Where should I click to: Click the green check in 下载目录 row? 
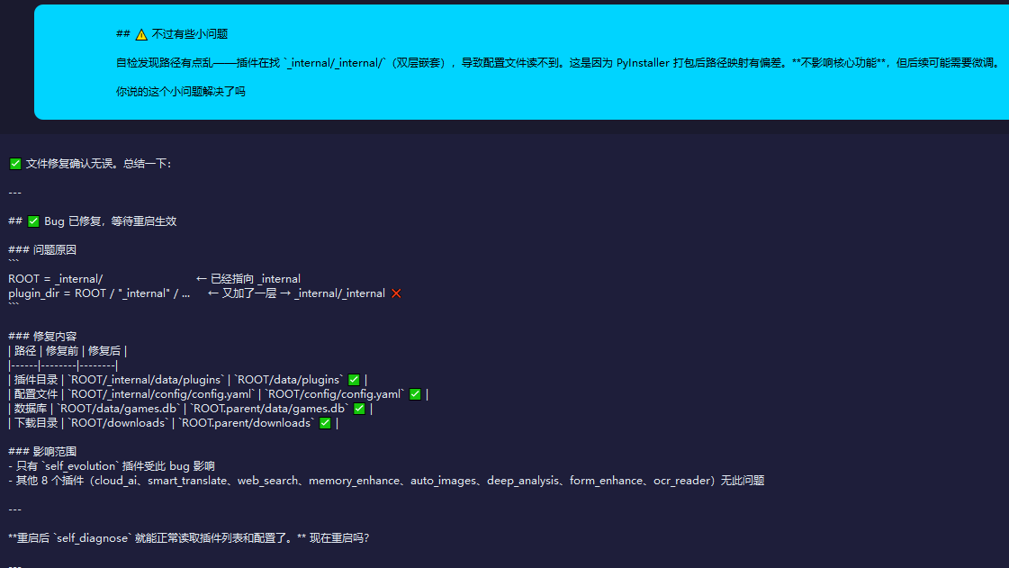pyautogui.click(x=325, y=422)
